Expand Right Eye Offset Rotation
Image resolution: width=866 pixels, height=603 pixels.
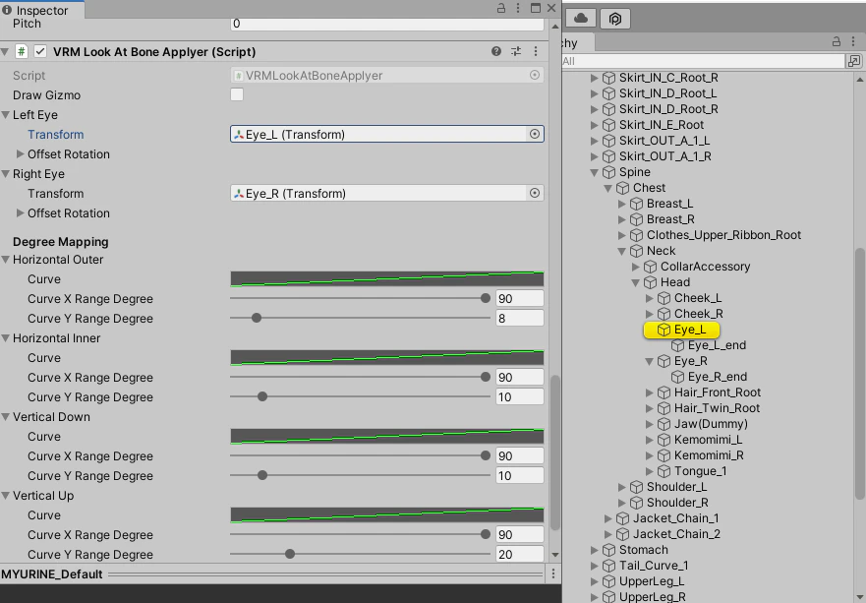[21, 213]
